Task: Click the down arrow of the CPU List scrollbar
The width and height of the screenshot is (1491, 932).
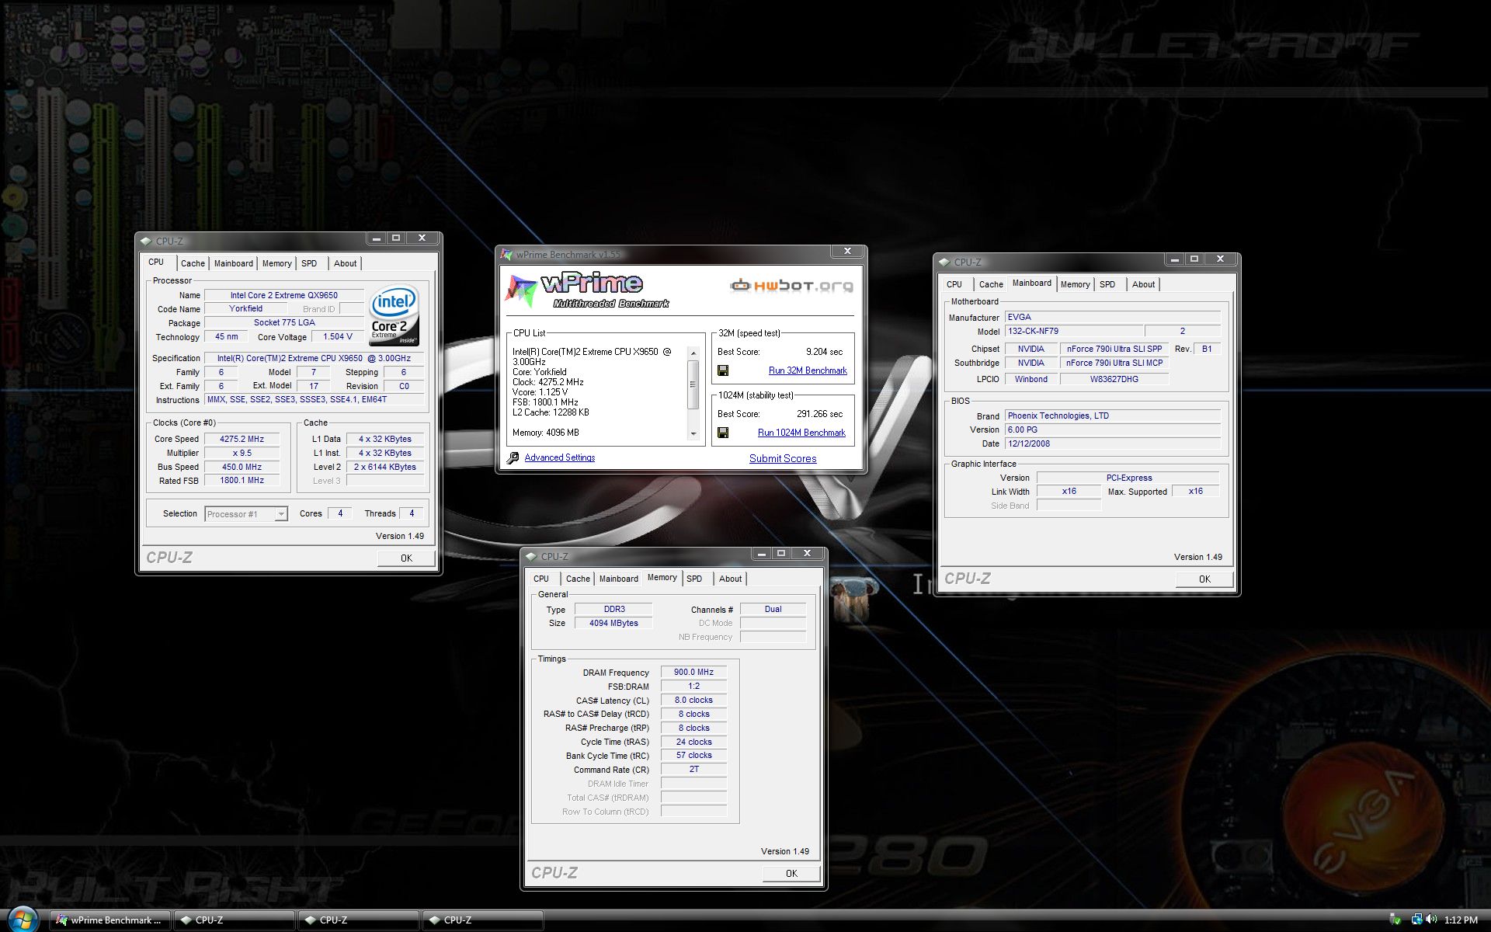Action: coord(693,433)
